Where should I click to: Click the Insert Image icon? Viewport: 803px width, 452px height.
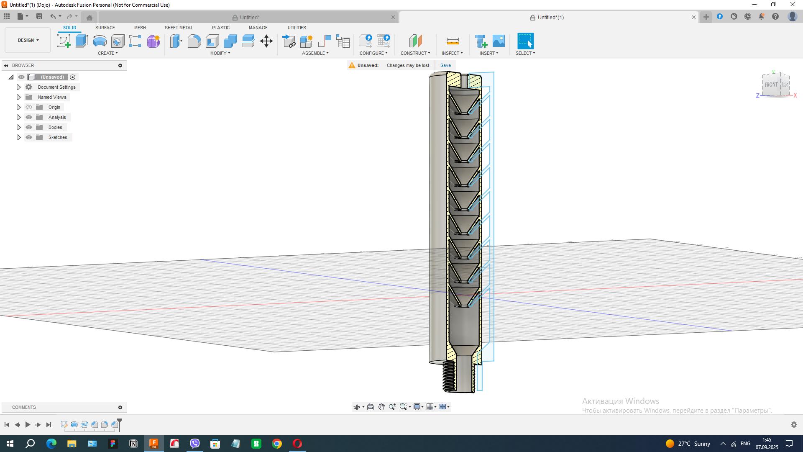499,41
